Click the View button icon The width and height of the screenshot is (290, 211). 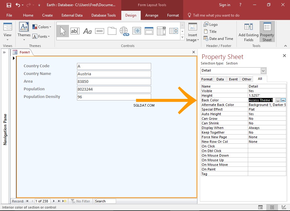pyautogui.click(x=8, y=27)
